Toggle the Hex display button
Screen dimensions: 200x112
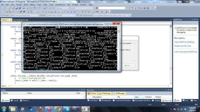pos(97,12)
